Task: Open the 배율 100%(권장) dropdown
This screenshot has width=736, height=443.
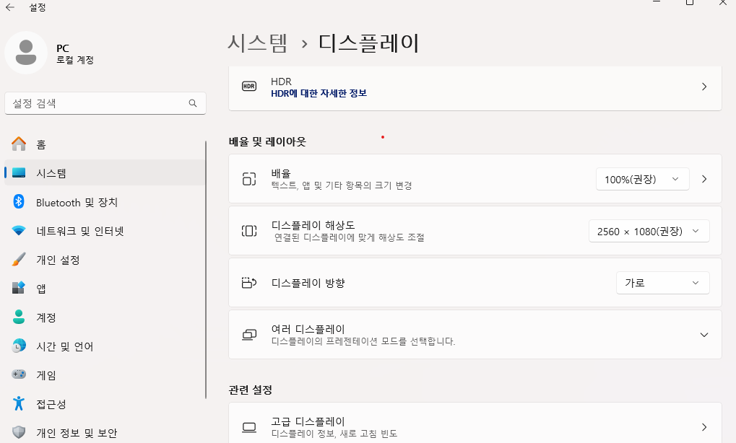Action: (x=642, y=179)
